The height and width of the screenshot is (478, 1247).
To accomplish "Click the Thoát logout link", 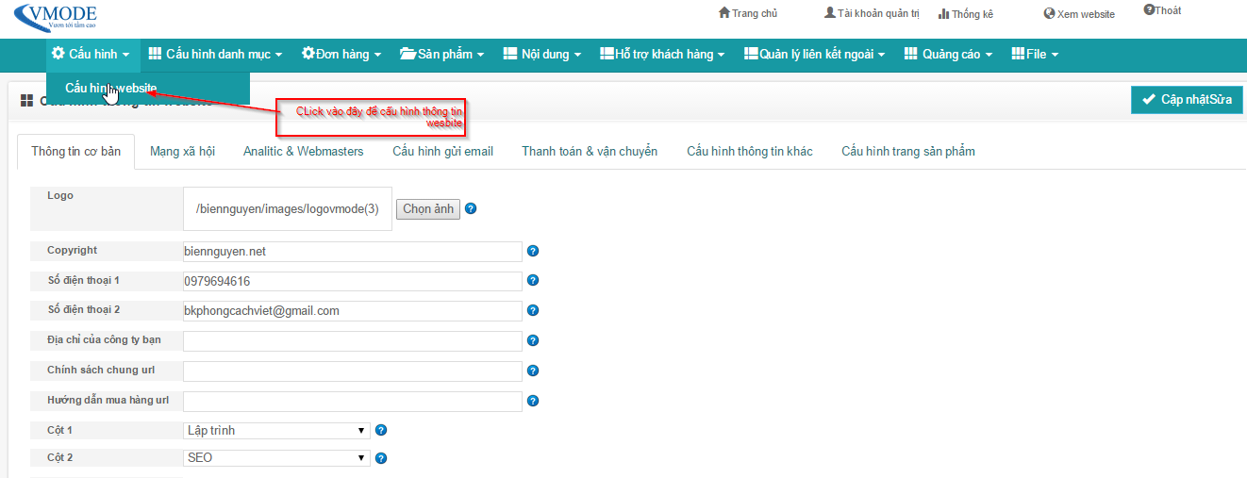I will point(1162,11).
